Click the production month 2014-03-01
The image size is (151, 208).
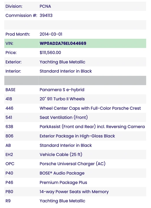pos(51,34)
